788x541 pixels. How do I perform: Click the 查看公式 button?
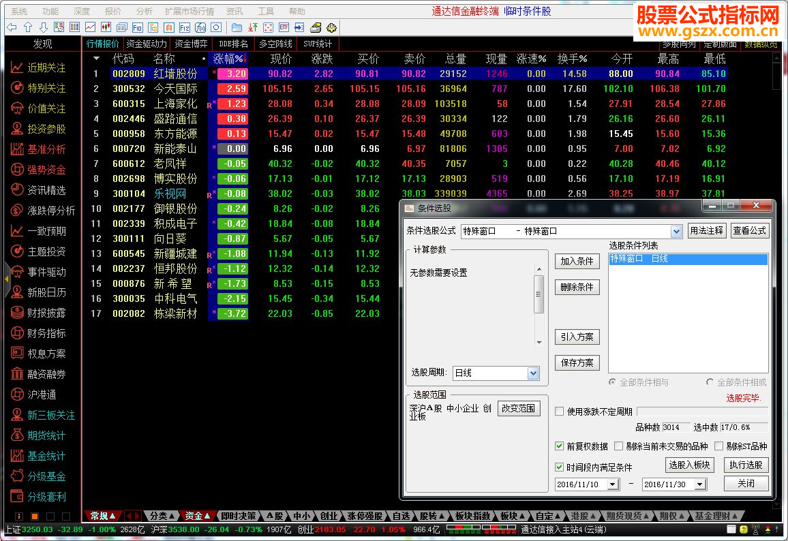(749, 231)
